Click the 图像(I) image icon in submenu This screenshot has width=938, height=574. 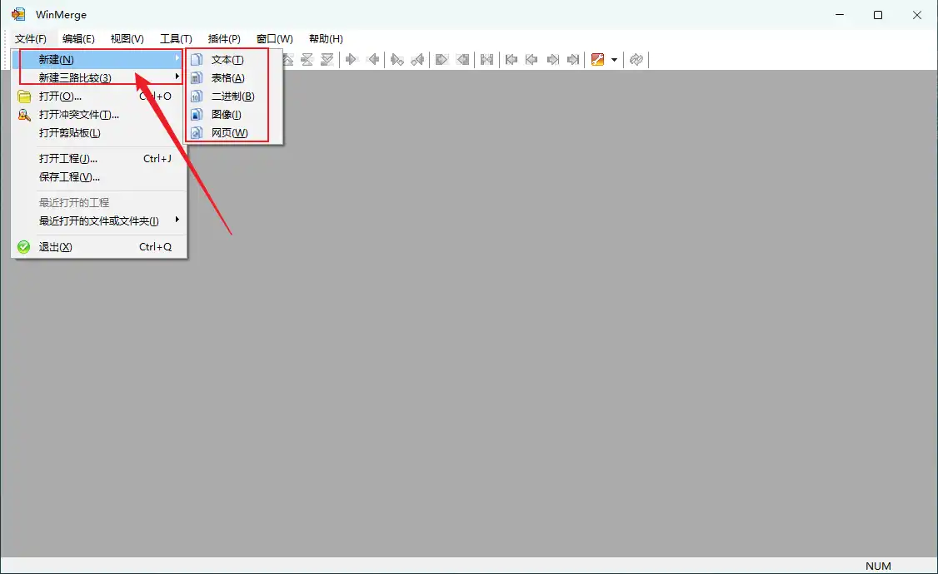pyautogui.click(x=197, y=115)
